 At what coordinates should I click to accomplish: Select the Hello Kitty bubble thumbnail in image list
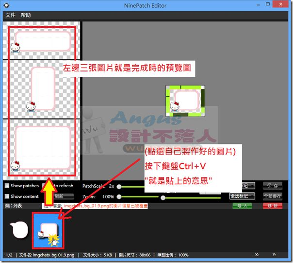pyautogui.click(x=48, y=231)
